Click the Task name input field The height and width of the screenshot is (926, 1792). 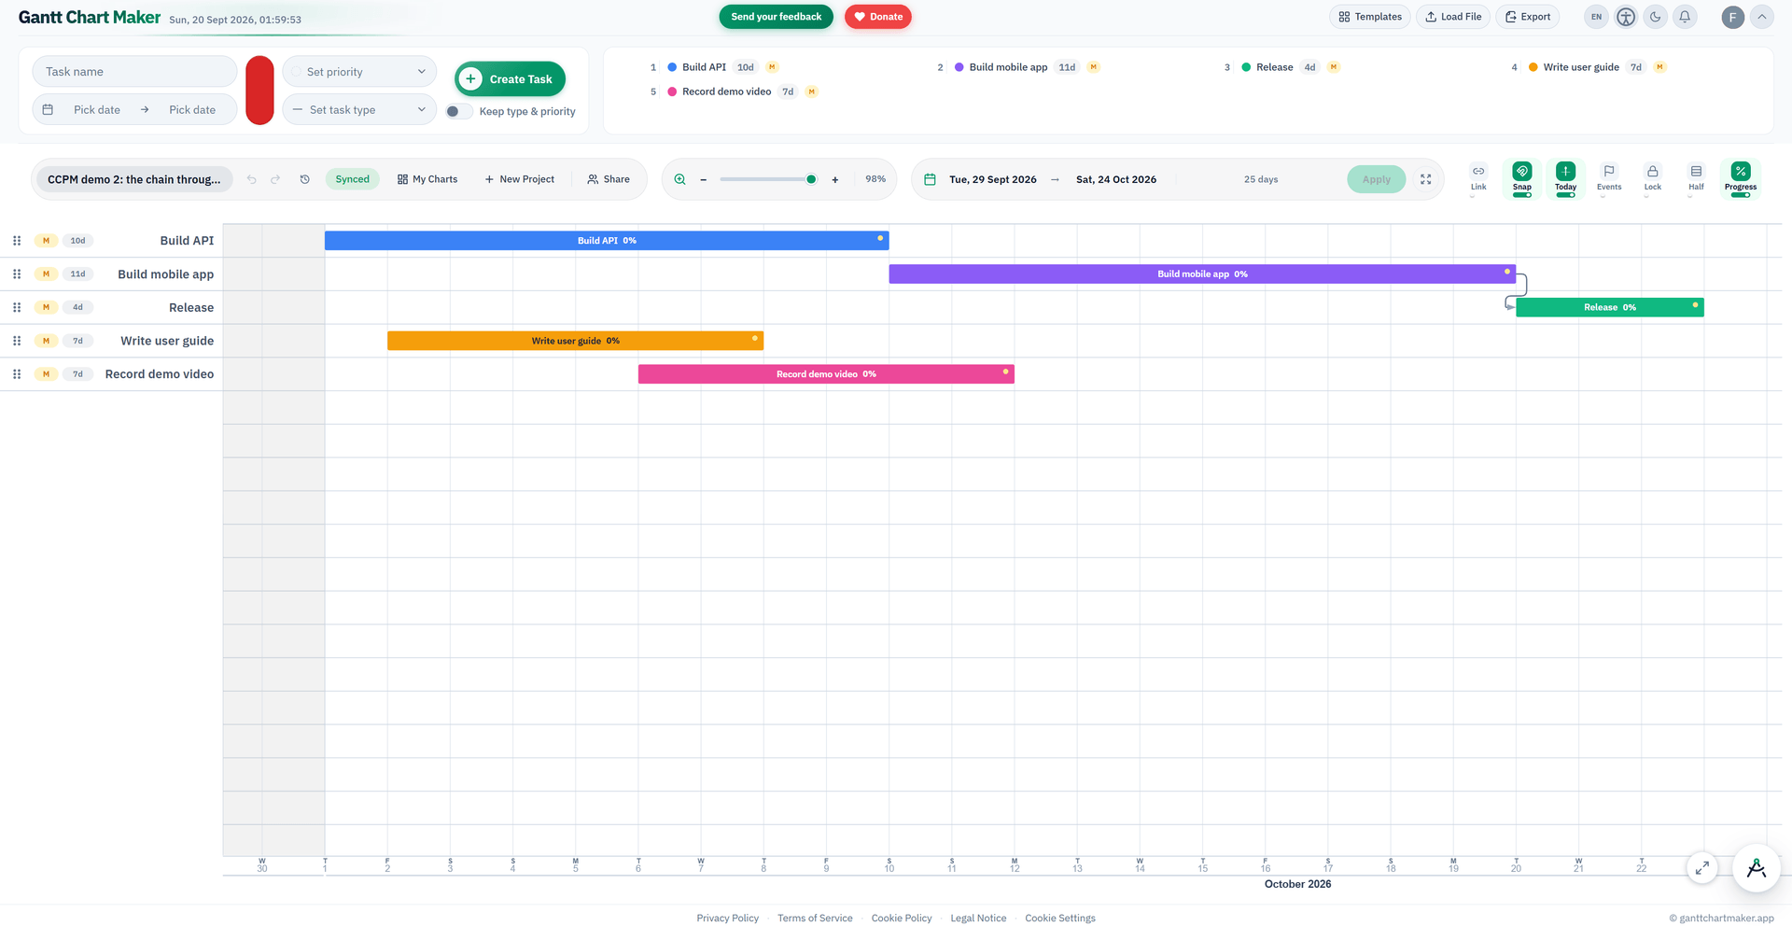pyautogui.click(x=134, y=72)
